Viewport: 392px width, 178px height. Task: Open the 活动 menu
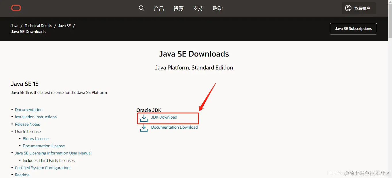pos(217,8)
